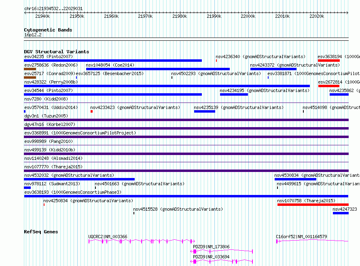Image resolution: width=360 pixels, height=266 pixels.
Task: Click the left arrow end of ruler
Action: point(25,13)
